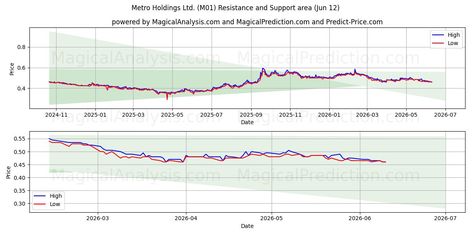Image resolution: width=471 pixels, height=235 pixels.
Task: Click the bottom chart '2026-06' date tick
Action: point(360,219)
